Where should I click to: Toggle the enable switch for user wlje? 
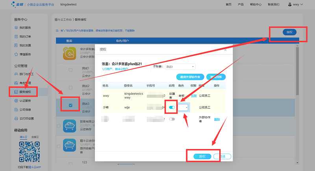click(172, 107)
